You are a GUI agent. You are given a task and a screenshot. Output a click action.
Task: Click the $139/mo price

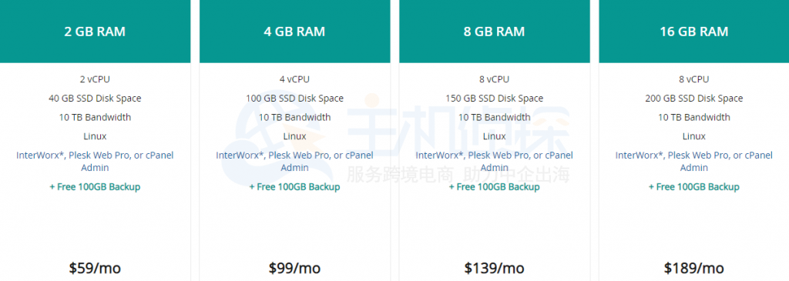(x=494, y=268)
